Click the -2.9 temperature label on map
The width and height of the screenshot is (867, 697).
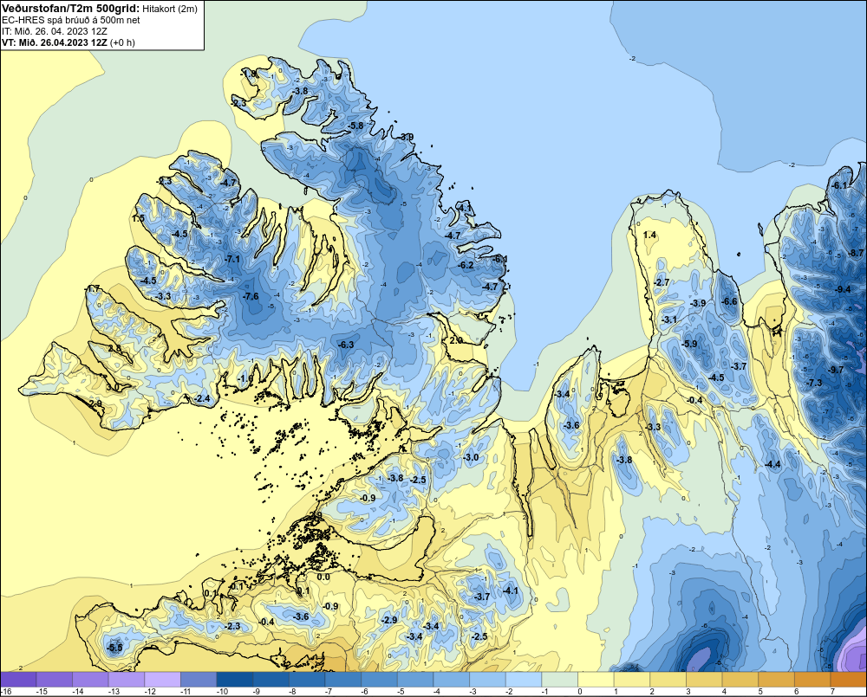388,620
